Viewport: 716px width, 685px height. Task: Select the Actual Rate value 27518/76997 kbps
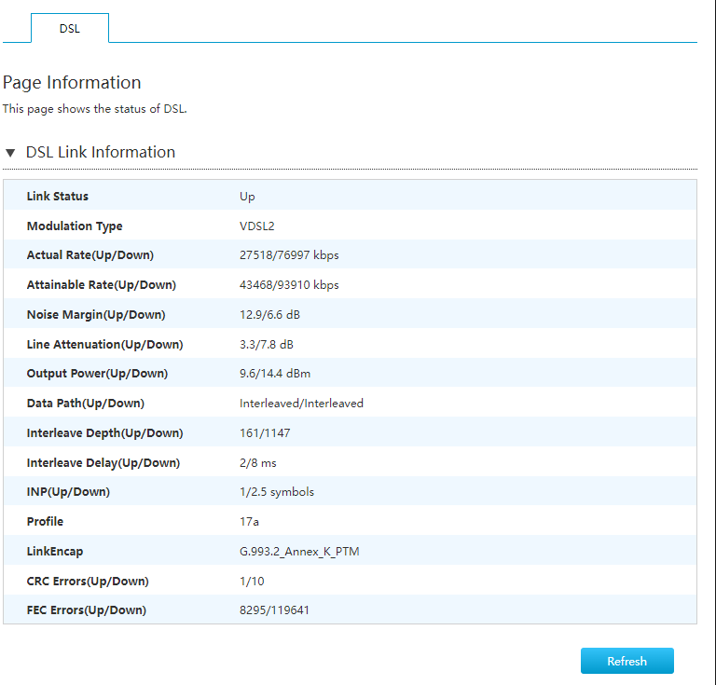(x=289, y=255)
